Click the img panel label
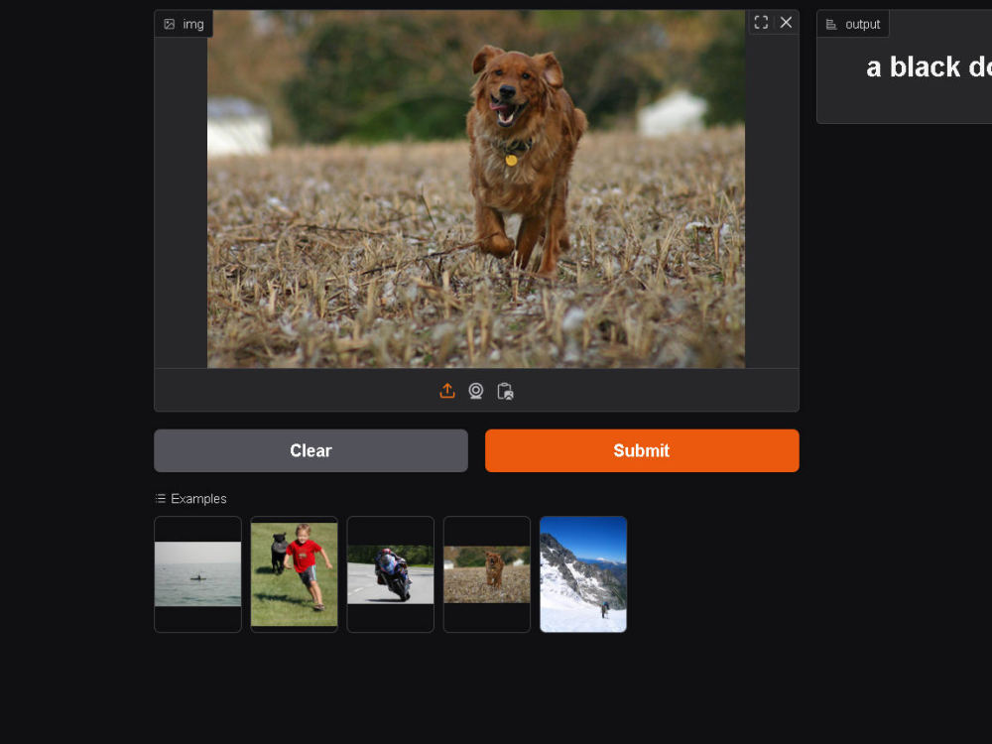This screenshot has height=744, width=992. 192,23
